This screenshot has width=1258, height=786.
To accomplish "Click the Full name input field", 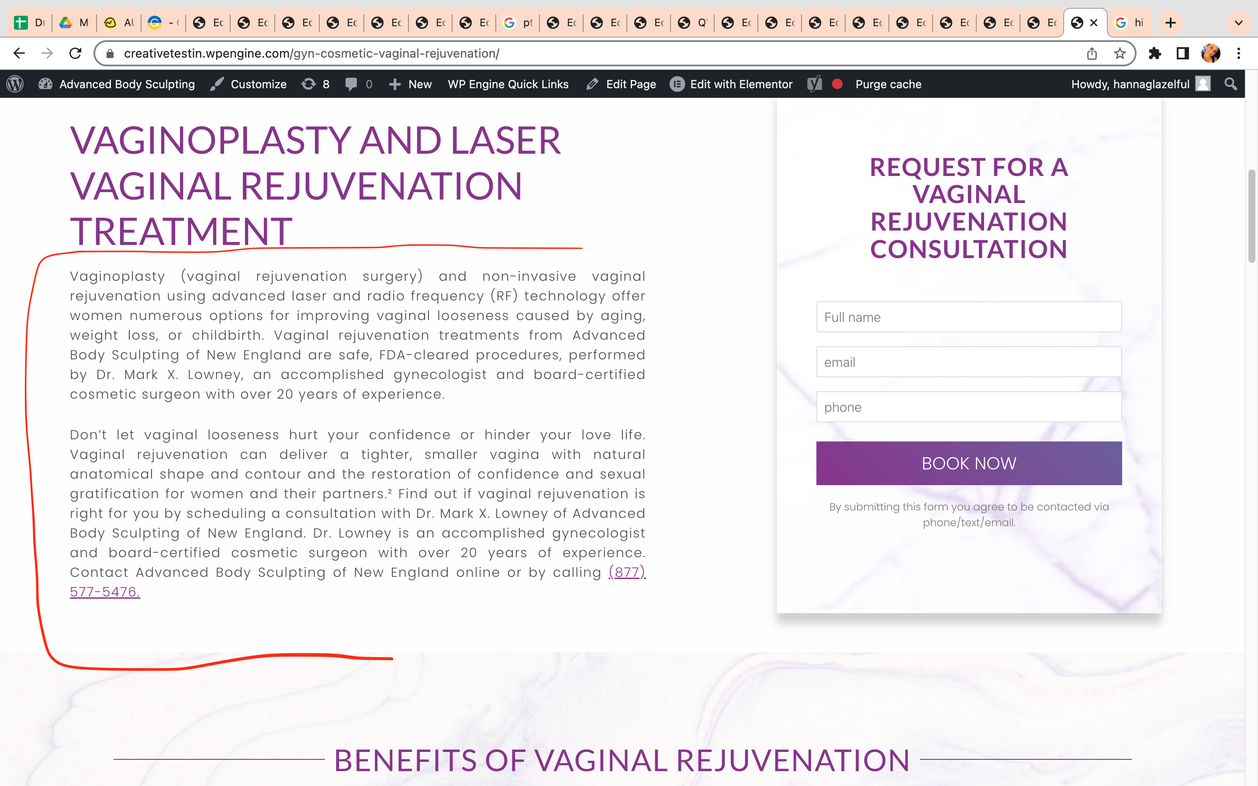I will 969,317.
